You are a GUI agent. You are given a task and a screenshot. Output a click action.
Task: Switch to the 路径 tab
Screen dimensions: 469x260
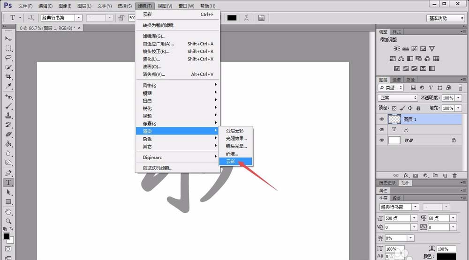click(410, 80)
